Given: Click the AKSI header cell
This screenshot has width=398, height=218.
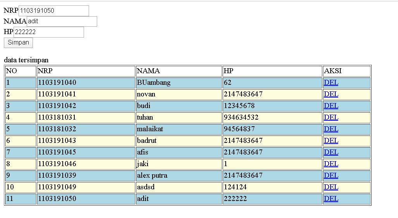Looking at the screenshot, I should click(x=347, y=71).
